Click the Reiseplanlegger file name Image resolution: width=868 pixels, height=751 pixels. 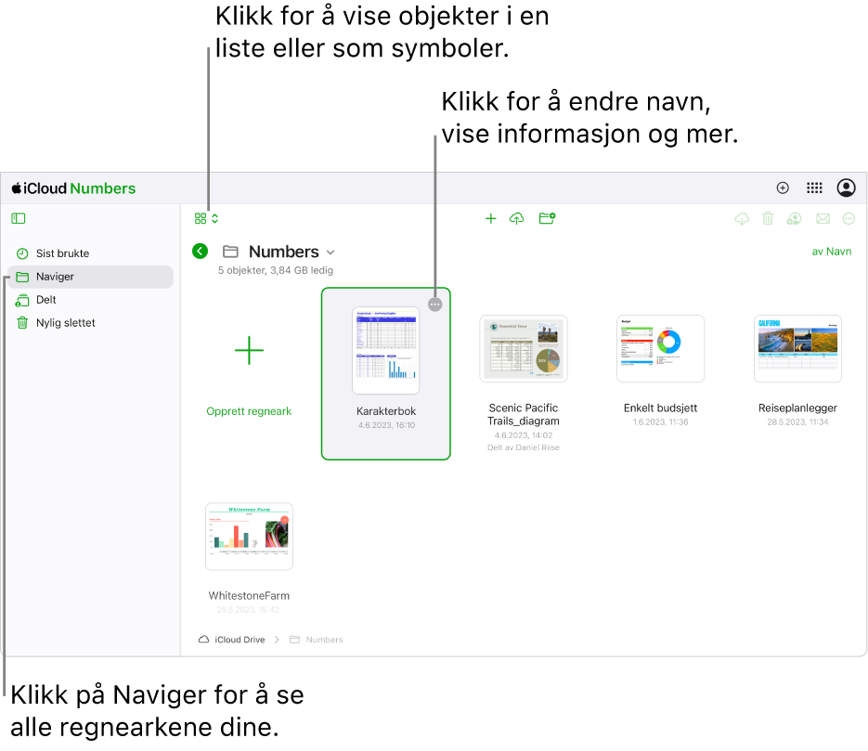coord(797,408)
